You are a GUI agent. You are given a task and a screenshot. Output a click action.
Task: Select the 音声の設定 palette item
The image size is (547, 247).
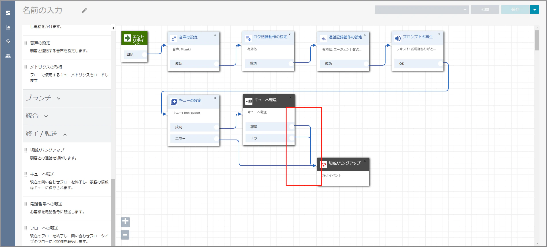click(x=67, y=47)
